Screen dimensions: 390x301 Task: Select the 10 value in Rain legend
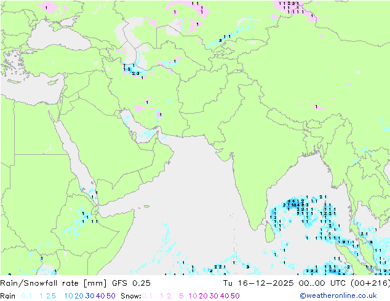69,296
